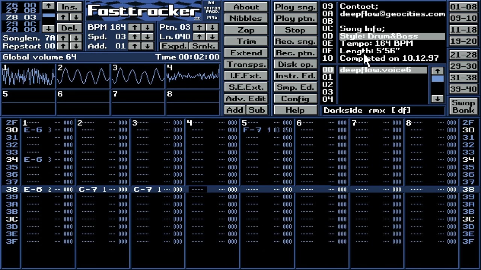The image size is (481, 270).
Task: Decrease the Songlen. value
Action: 76,38
